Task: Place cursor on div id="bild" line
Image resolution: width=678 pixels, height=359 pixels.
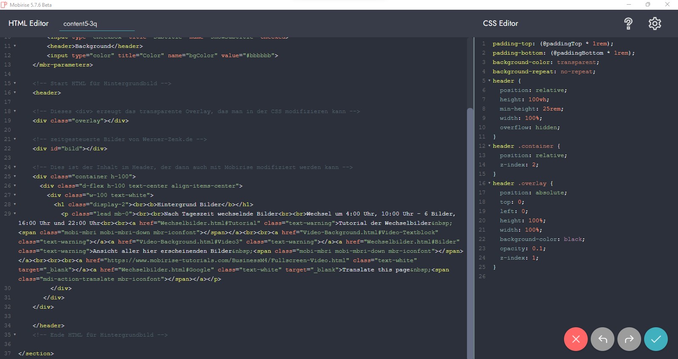Action: coord(70,149)
